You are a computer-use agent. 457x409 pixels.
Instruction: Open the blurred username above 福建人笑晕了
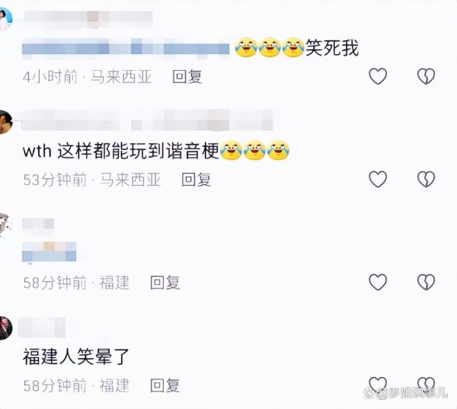(42, 328)
